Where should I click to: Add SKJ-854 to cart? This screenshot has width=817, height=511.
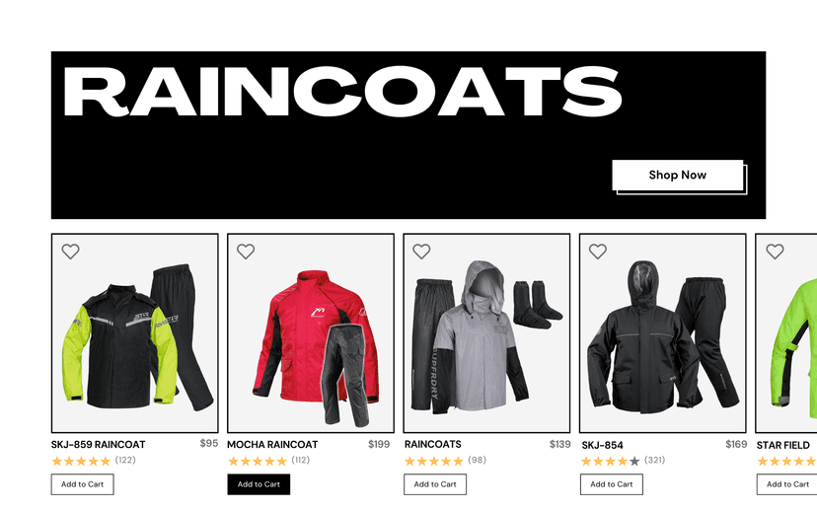(611, 484)
